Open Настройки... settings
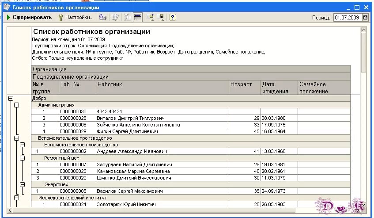The height and width of the screenshot is (218, 374). click(76, 17)
